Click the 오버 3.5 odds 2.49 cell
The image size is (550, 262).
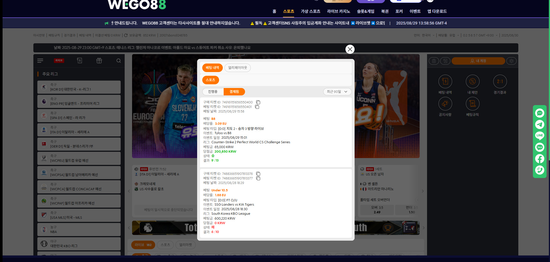pyautogui.click(x=377, y=210)
